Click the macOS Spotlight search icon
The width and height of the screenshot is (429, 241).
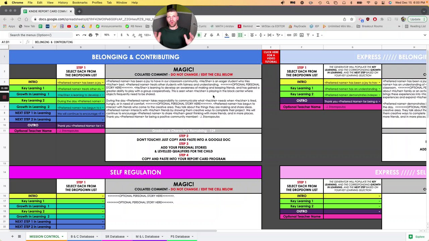(x=328, y=3)
